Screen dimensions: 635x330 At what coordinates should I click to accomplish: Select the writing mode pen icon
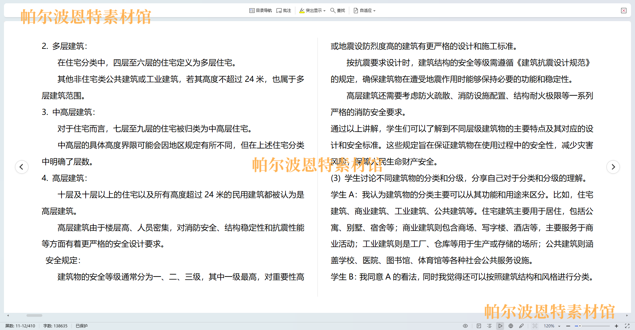click(521, 326)
